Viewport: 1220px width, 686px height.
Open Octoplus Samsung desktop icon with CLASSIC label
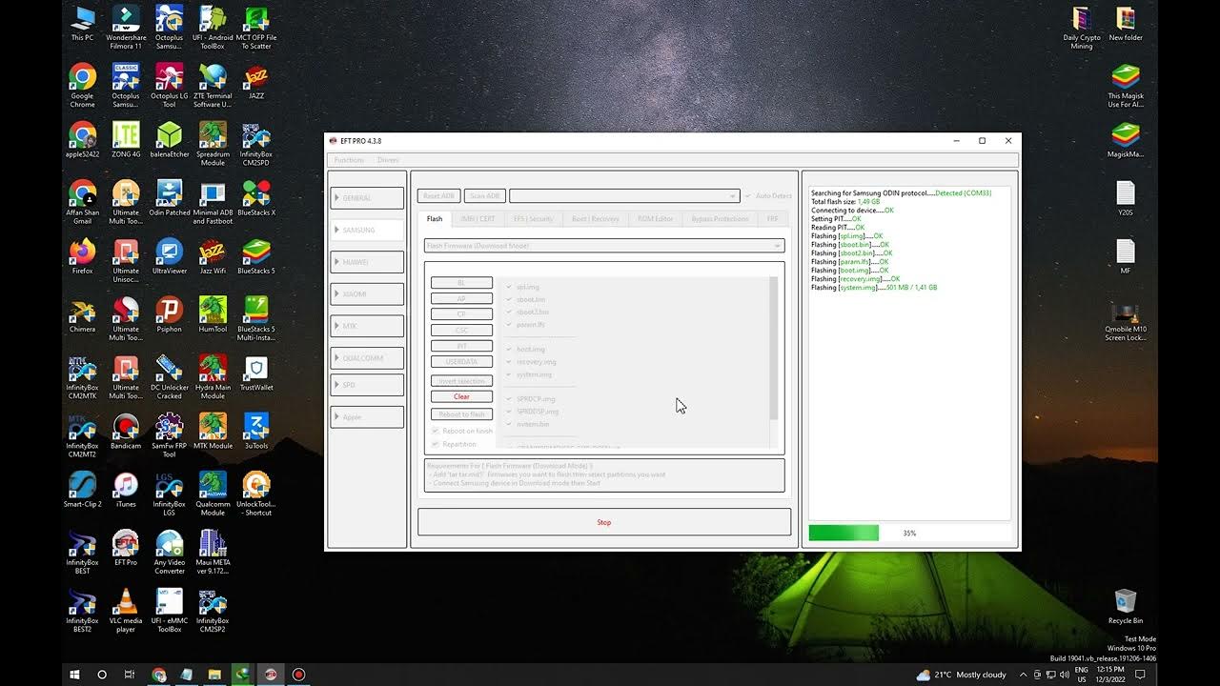(x=126, y=84)
